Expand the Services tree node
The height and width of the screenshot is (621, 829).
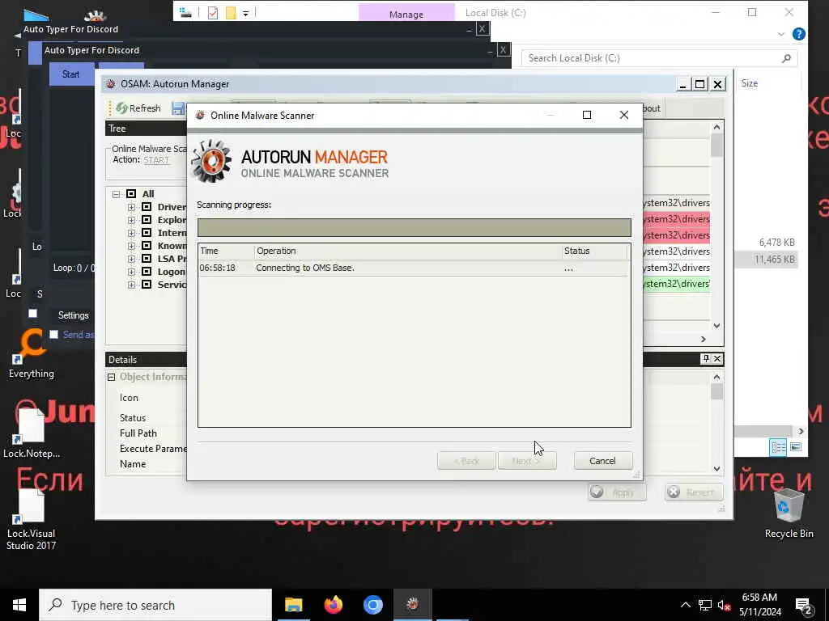[132, 285]
